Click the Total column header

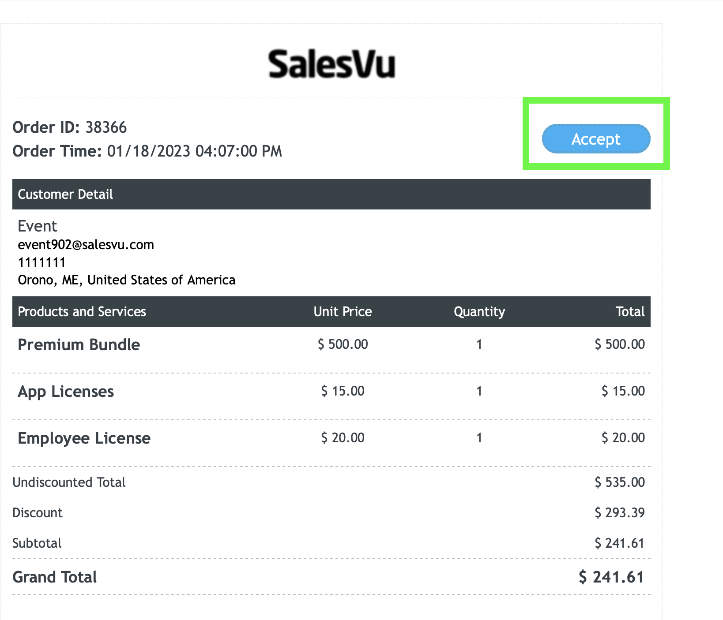click(630, 312)
